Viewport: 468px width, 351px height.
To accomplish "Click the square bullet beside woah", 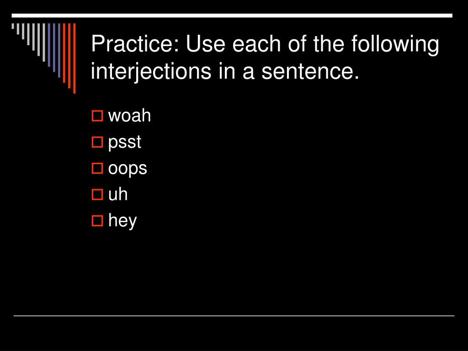I will click(x=97, y=116).
